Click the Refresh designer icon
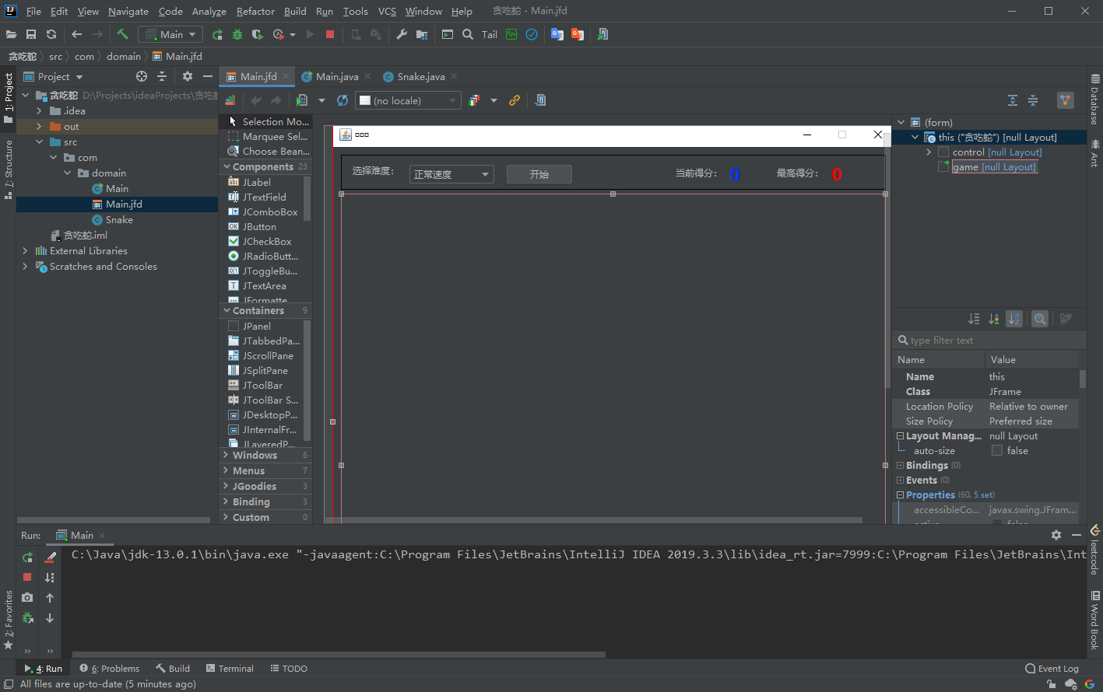Screen dimensions: 1103x692 [x=342, y=100]
